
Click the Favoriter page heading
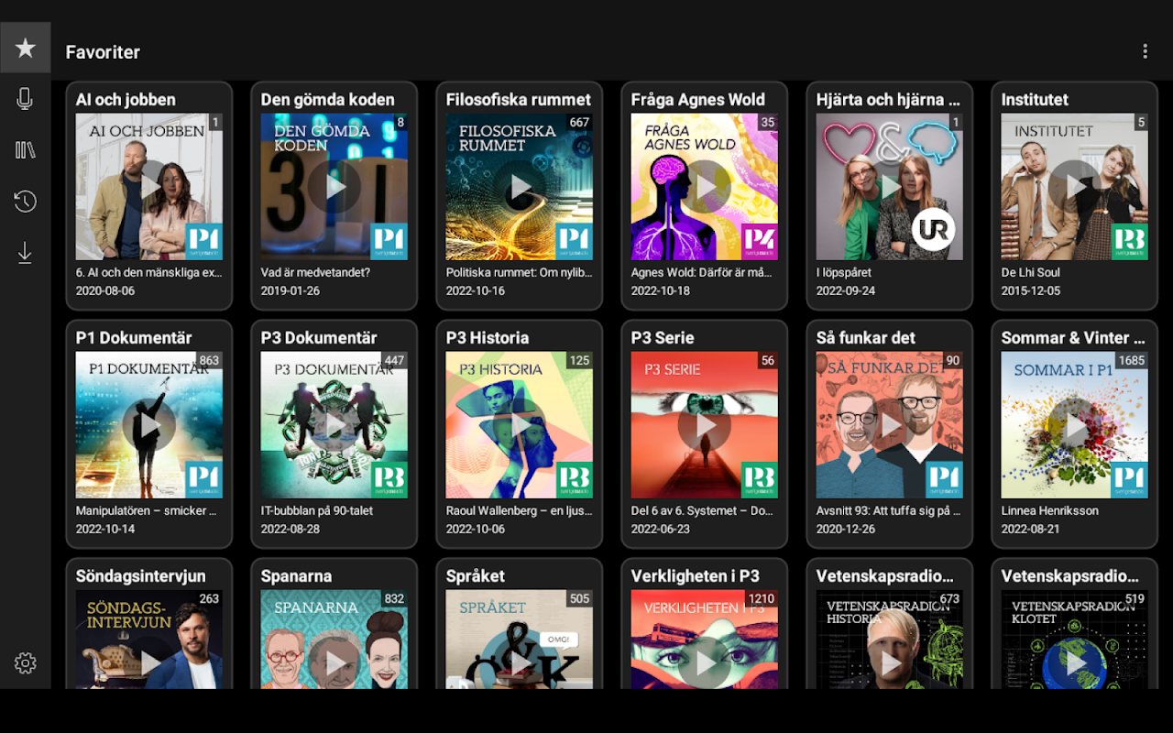[103, 52]
